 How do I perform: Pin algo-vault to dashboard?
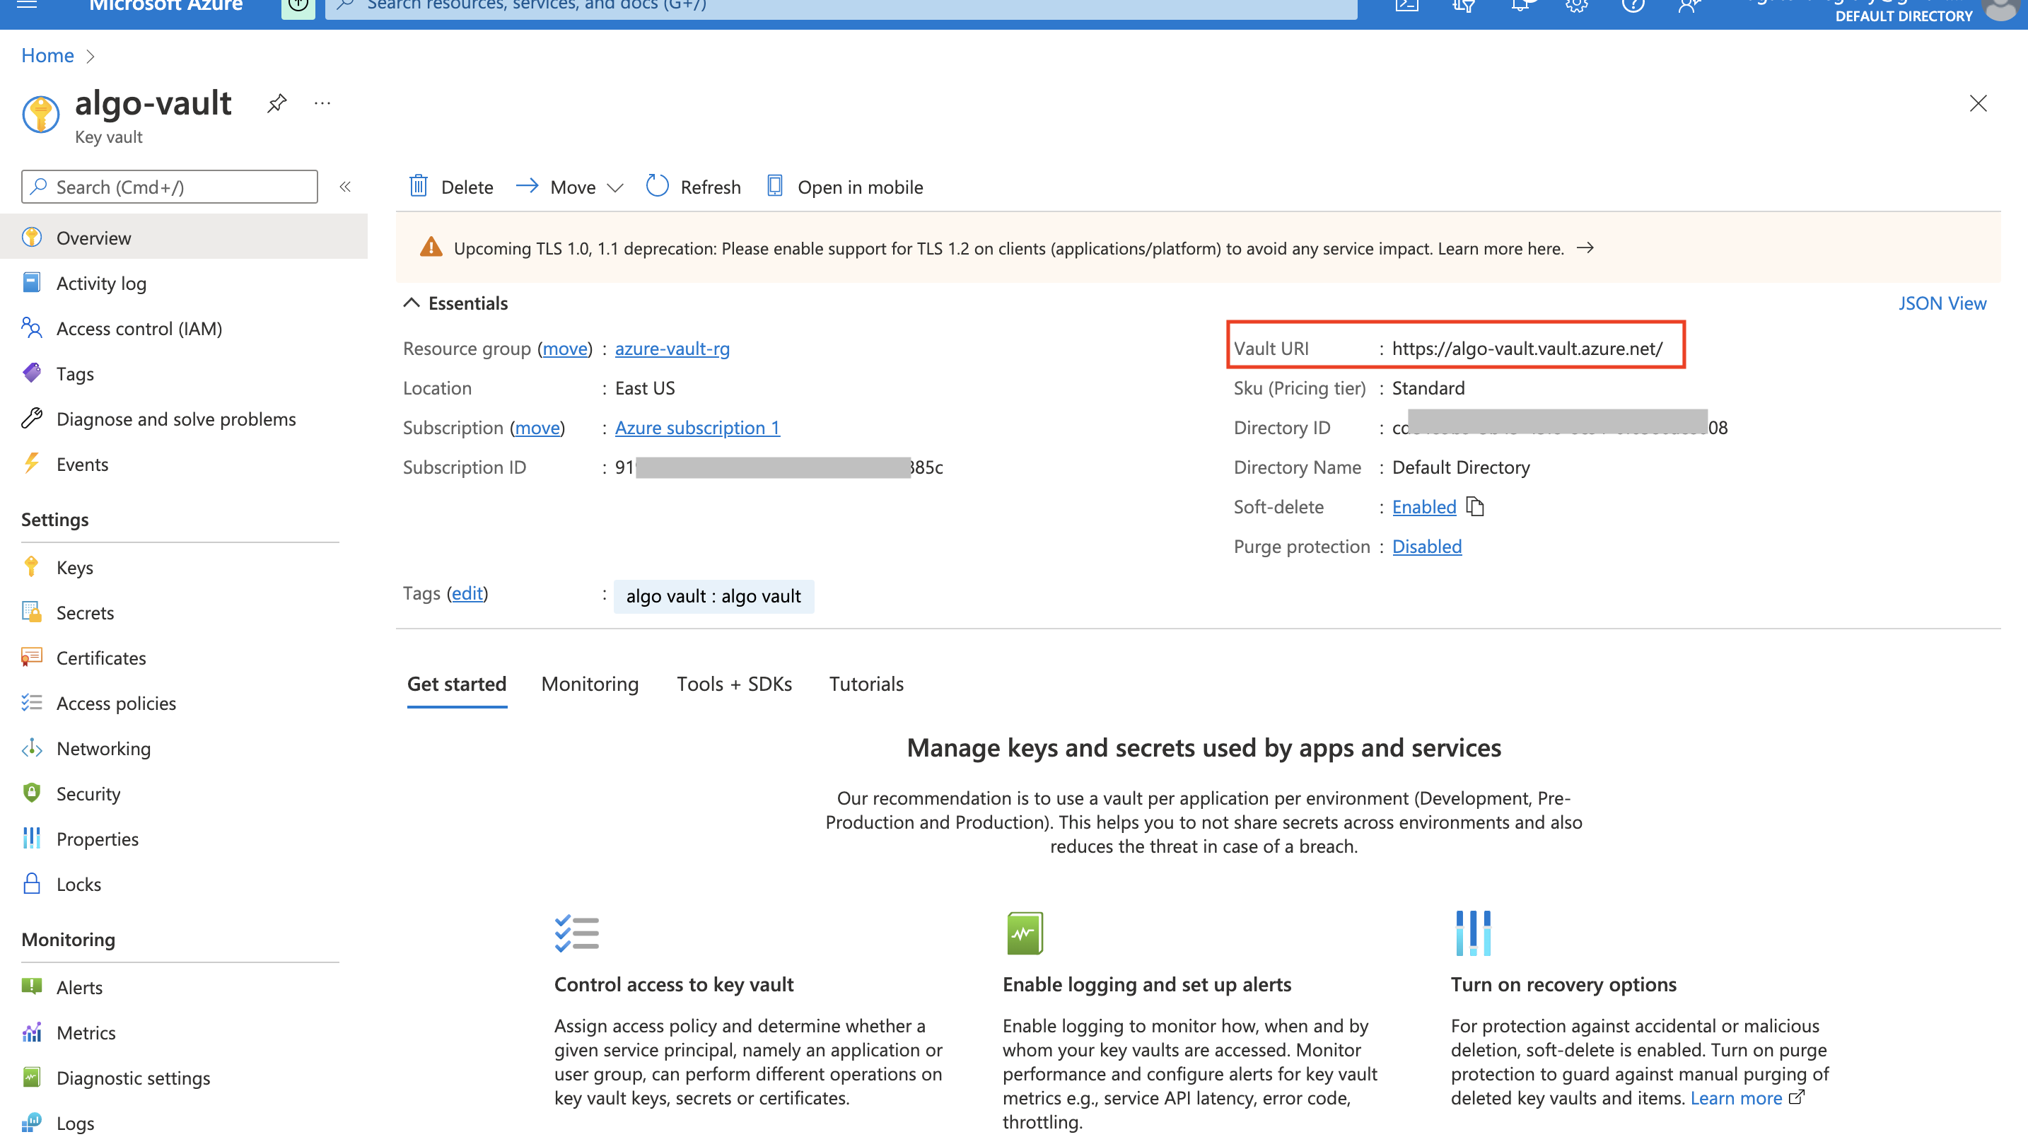click(276, 103)
